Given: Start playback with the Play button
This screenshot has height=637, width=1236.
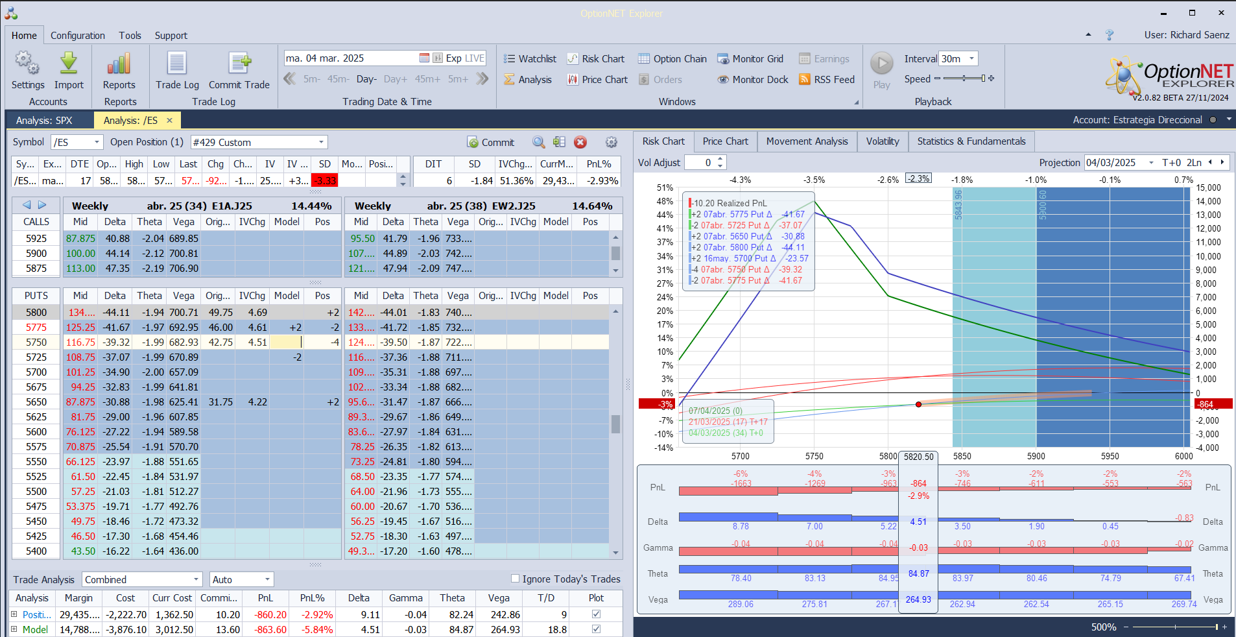Looking at the screenshot, I should click(x=882, y=70).
